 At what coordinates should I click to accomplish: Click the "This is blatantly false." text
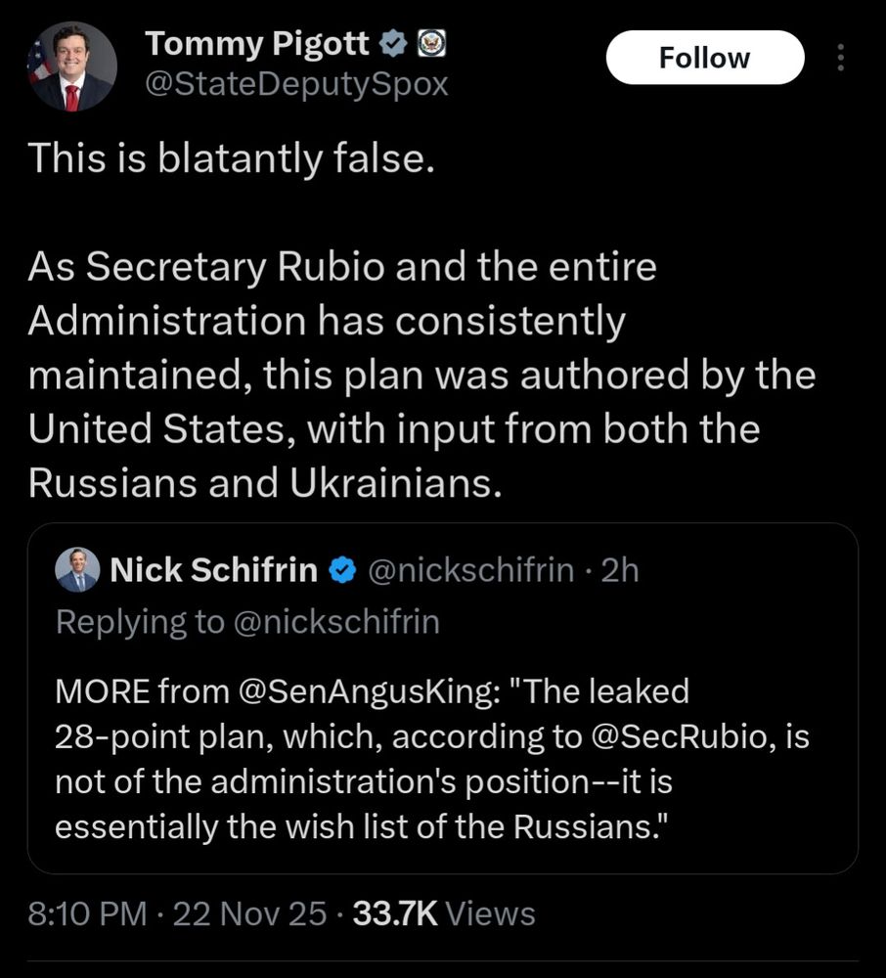point(230,159)
